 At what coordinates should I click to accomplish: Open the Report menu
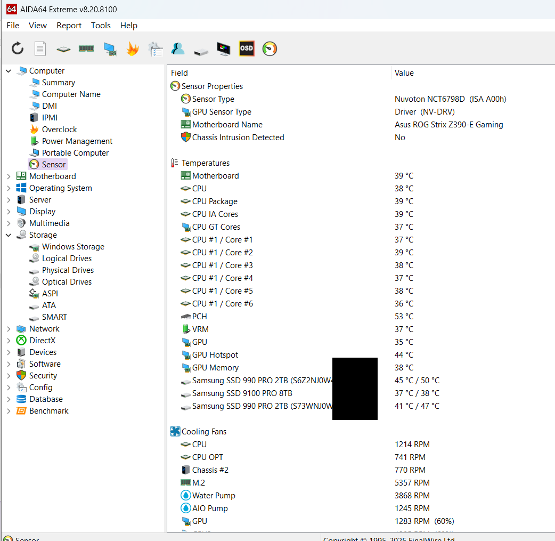click(69, 26)
